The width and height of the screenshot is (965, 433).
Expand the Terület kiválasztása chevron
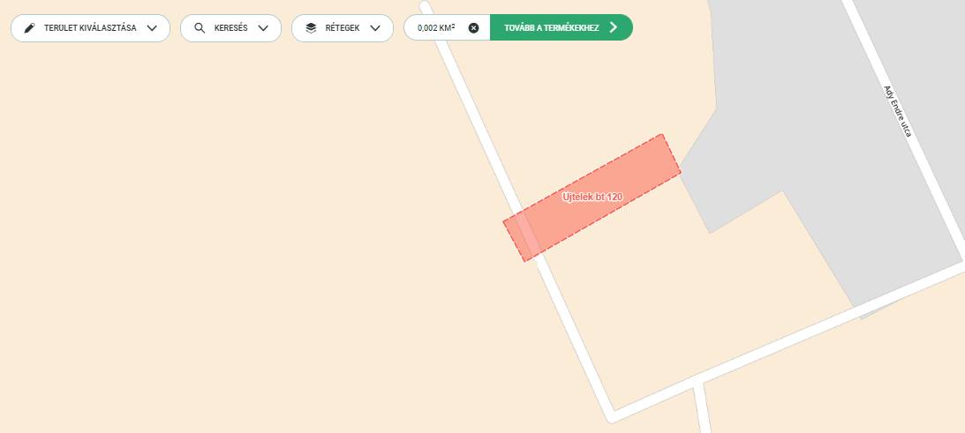coord(152,28)
